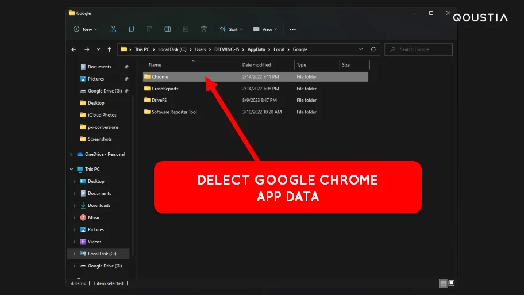
Task: Open pinned Documents in Quick access
Action: (99, 67)
